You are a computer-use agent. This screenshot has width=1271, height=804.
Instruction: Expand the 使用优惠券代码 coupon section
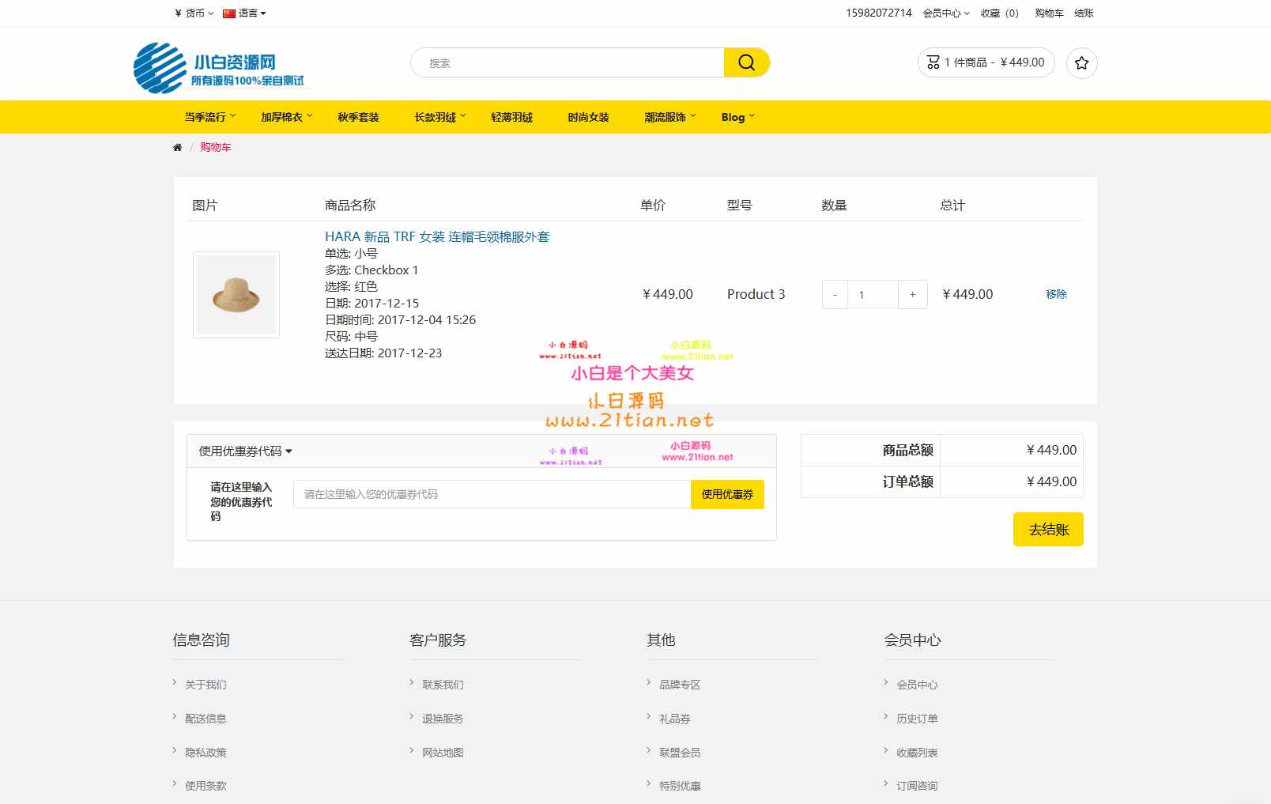[x=243, y=451]
